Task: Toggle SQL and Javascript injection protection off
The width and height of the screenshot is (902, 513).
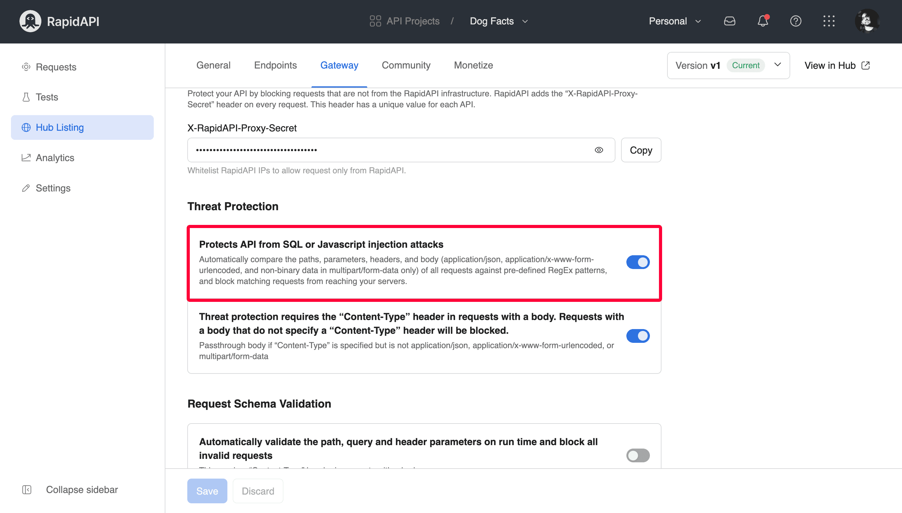Action: pos(637,262)
